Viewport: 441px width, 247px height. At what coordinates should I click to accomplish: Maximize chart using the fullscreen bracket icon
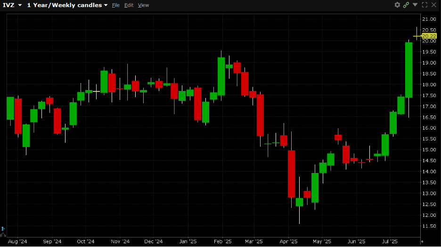(425, 5)
